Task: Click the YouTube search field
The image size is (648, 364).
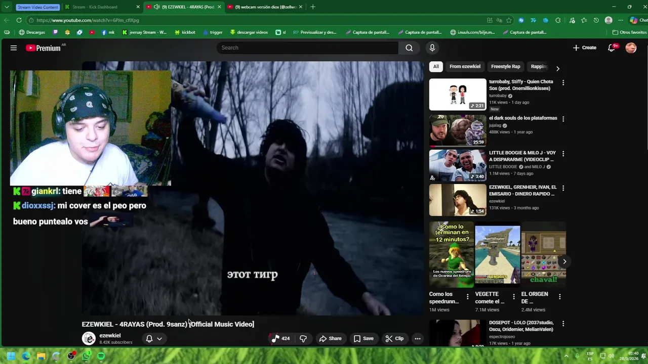Action: point(307,48)
